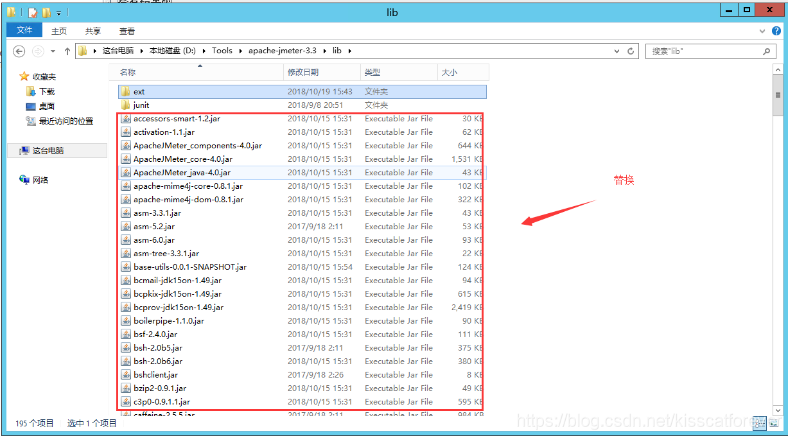Click the file name asm-3.3.1.jar
788x436 pixels.
point(157,213)
